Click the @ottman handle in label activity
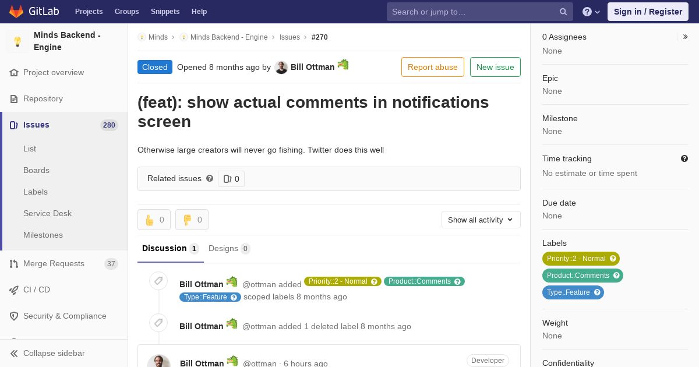This screenshot has width=699, height=367. tap(259, 284)
